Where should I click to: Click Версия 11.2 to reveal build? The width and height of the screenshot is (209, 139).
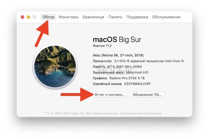pyautogui.click(x=102, y=46)
